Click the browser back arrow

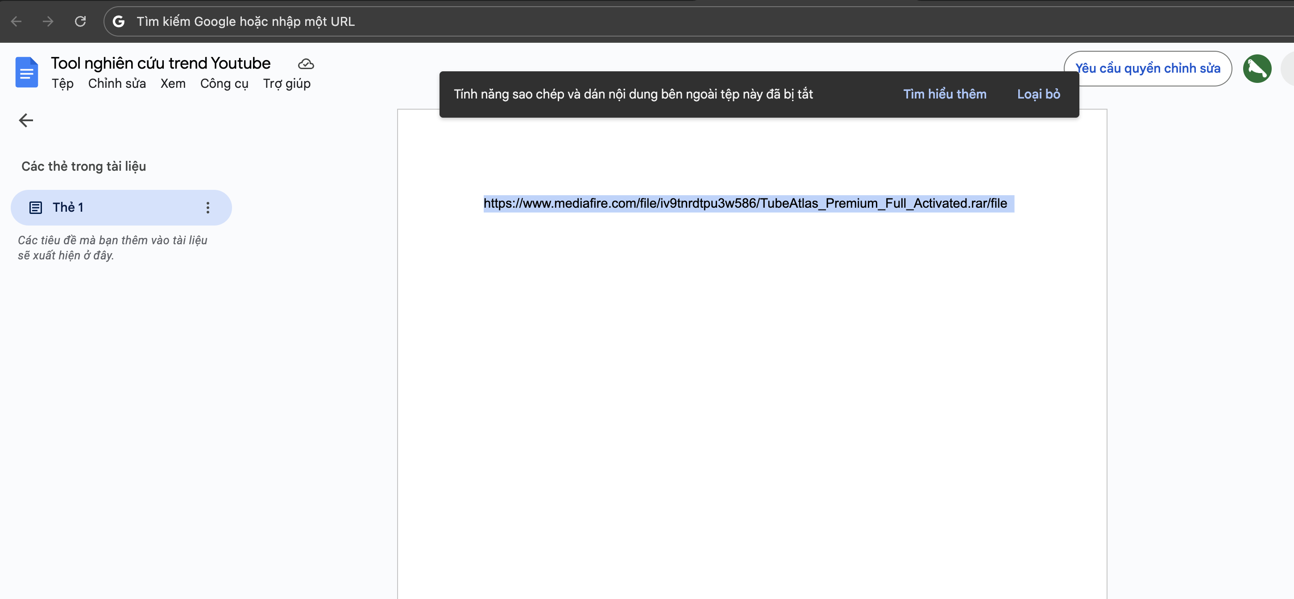16,21
